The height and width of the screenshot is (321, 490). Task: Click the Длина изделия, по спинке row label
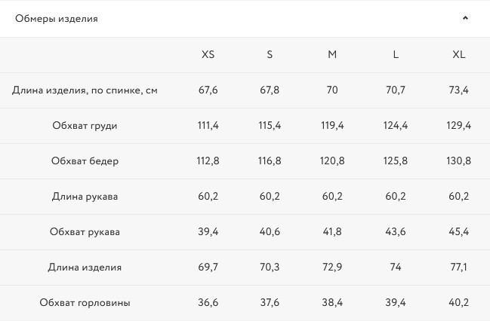pyautogui.click(x=85, y=90)
